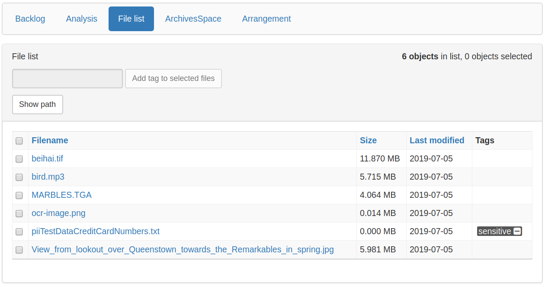Switch to the Backlog tab
Screen dimensions: 545x287
pos(30,19)
